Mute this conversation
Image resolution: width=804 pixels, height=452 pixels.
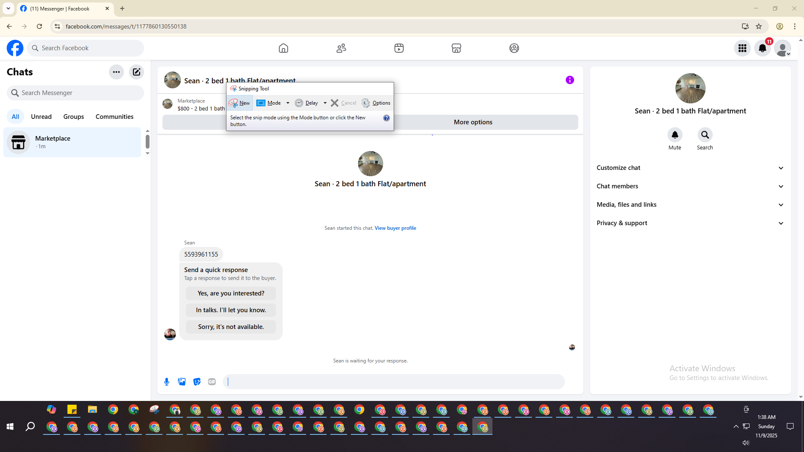click(x=675, y=135)
